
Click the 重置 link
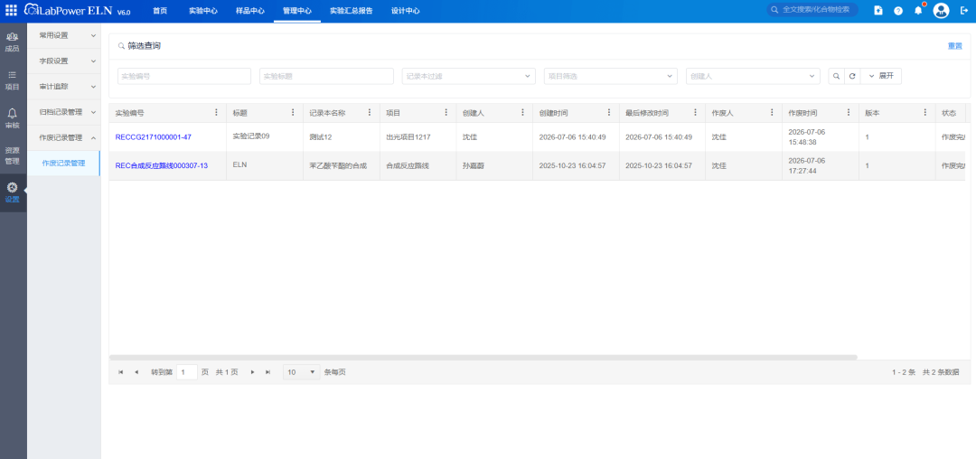tap(955, 46)
